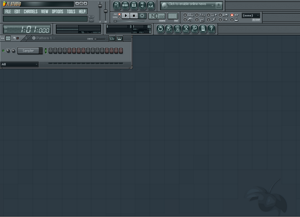Click the plus icon beside Pattern 1
The image size is (300, 217).
click(34, 38)
